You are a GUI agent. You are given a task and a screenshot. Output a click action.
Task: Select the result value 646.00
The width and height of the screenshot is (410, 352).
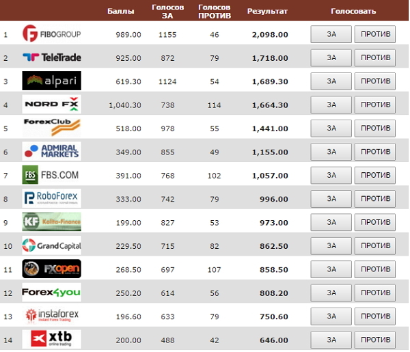[x=274, y=340]
